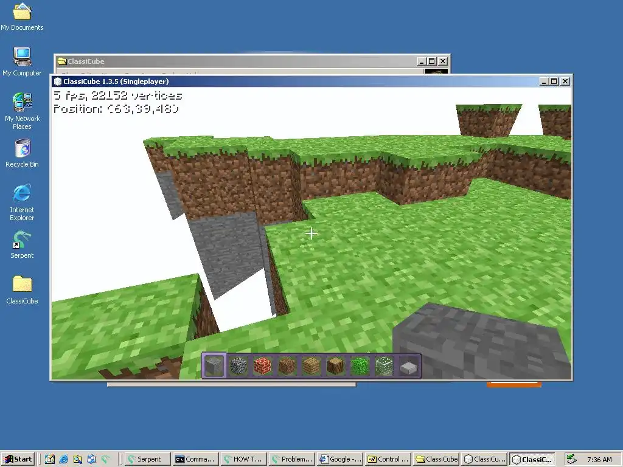623x467 pixels.
Task: Click the Start button
Action: [x=18, y=459]
